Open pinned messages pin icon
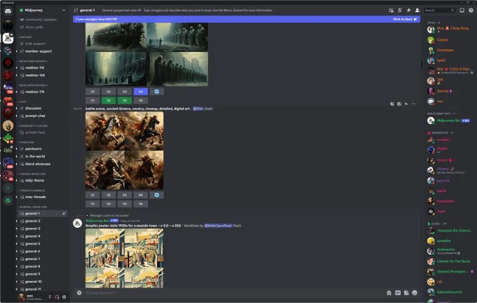Viewport: 477px width, 303px height. 408,10
